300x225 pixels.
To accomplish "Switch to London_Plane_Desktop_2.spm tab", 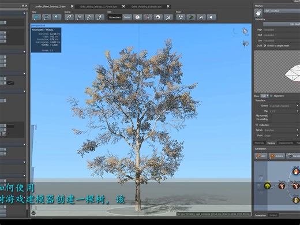I will [x=50, y=6].
